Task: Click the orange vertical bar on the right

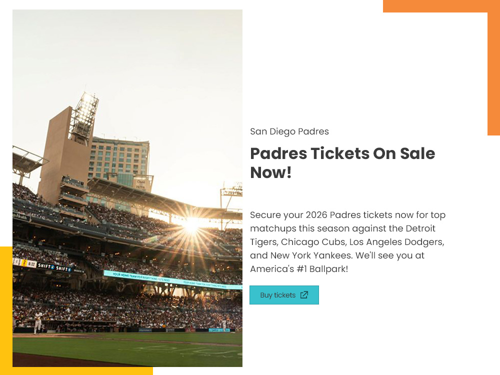Action: pos(493,75)
